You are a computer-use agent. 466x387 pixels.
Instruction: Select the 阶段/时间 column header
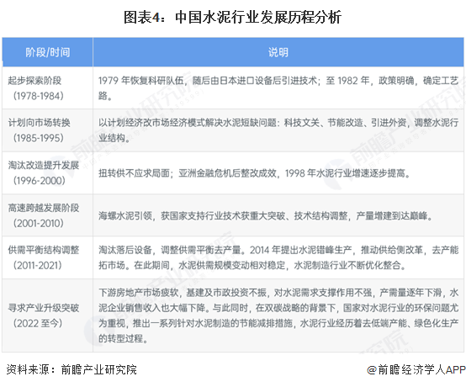[x=48, y=52]
